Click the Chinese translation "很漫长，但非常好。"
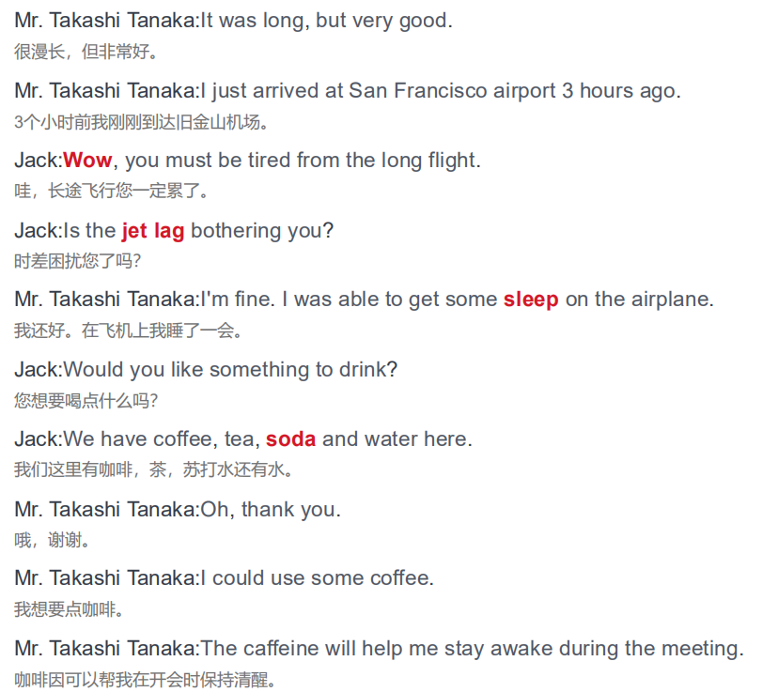This screenshot has width=778, height=692. pyautogui.click(x=86, y=52)
